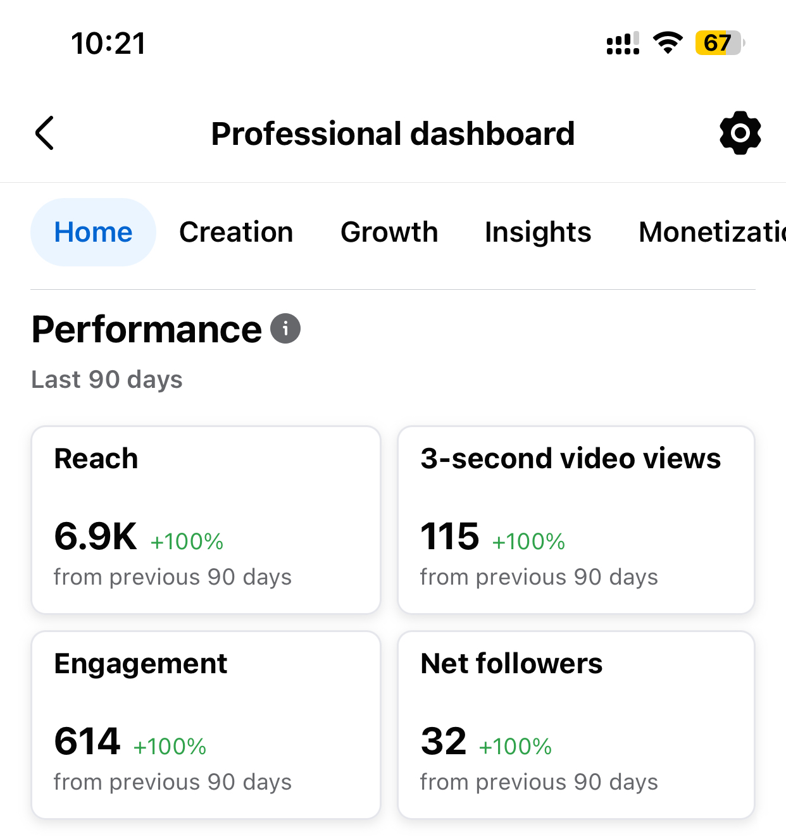Tap the battery indicator showing 67
Screen dimensions: 786x839
[x=719, y=43]
